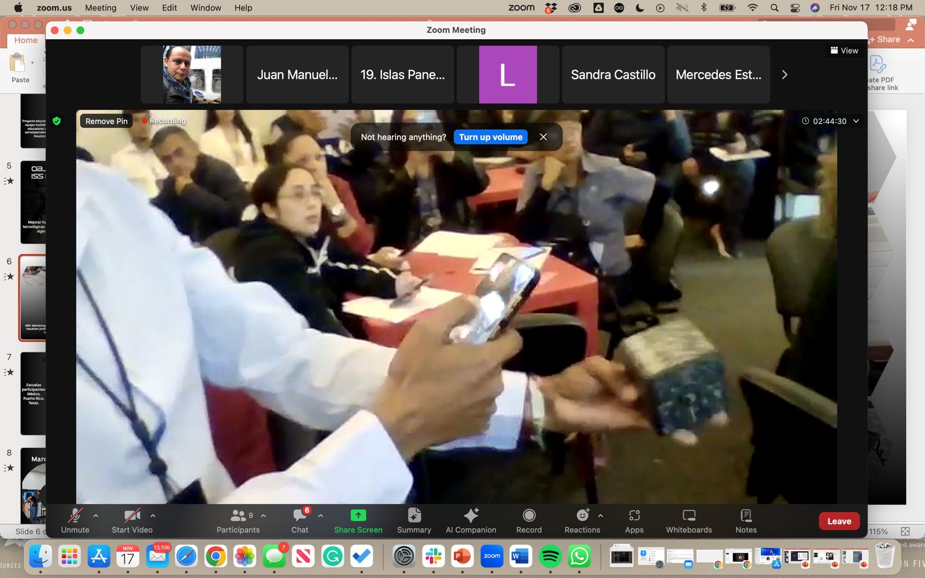Open Zoom Apps panel
Viewport: 925px width, 578px height.
634,516
